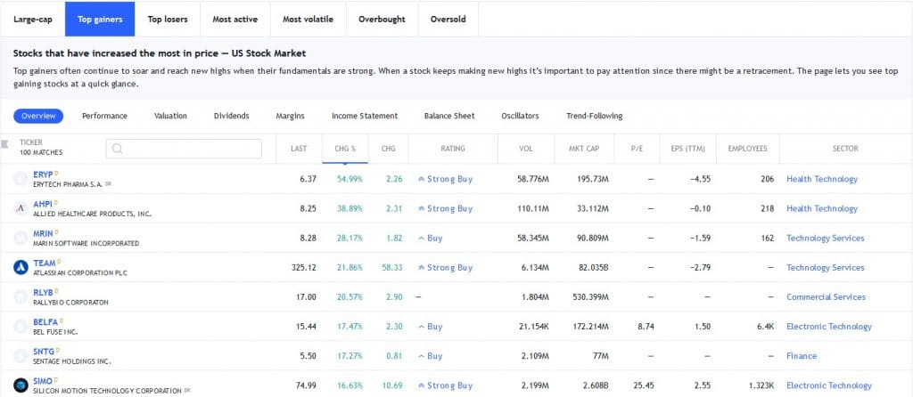The width and height of the screenshot is (913, 397).
Task: Sort the table by LAST column
Action: (299, 149)
